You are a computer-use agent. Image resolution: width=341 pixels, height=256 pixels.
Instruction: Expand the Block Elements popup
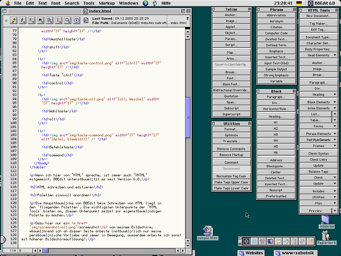coord(319,102)
